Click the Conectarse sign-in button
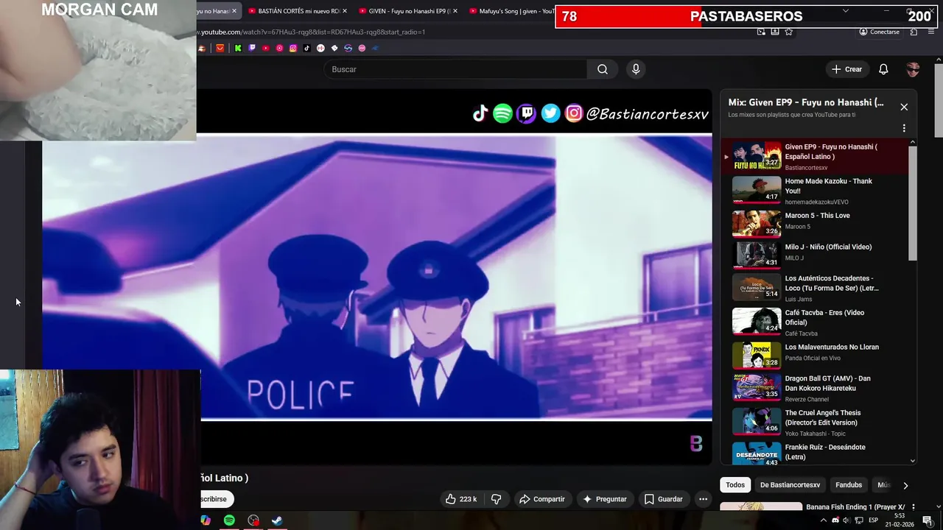 click(879, 32)
